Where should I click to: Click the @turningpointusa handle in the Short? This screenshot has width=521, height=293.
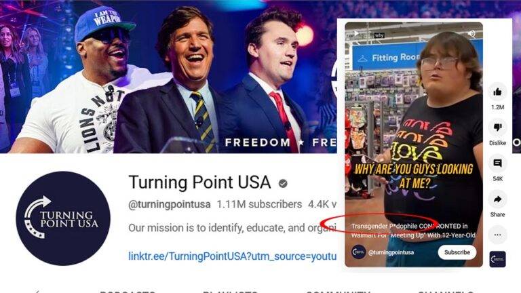pyautogui.click(x=391, y=252)
